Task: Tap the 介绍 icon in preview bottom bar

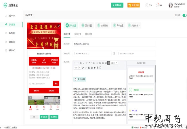Action: [x=37, y=107]
